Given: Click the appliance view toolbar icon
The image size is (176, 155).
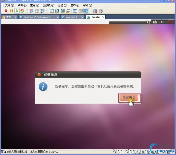Looking at the screenshot, I should 81,11.
